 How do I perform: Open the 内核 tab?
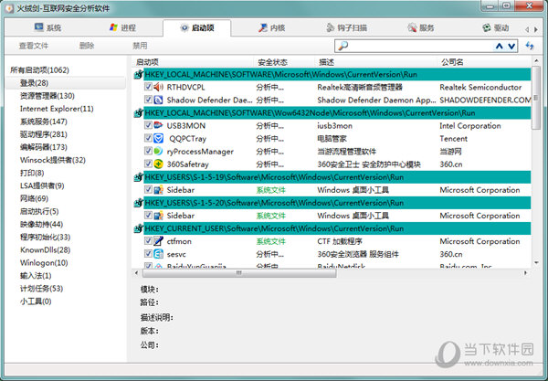(x=272, y=27)
